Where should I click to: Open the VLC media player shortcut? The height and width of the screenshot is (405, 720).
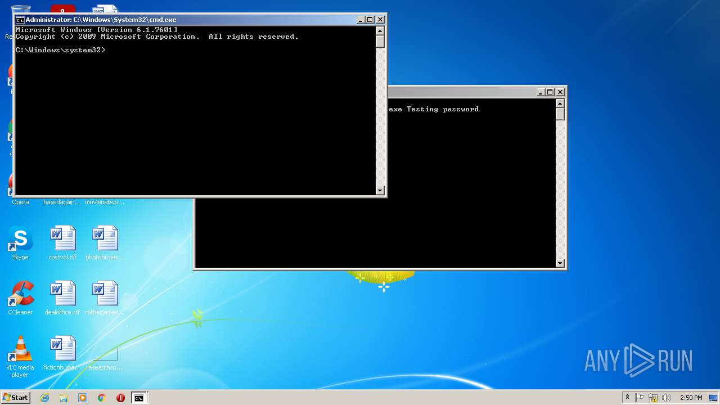[x=20, y=357]
